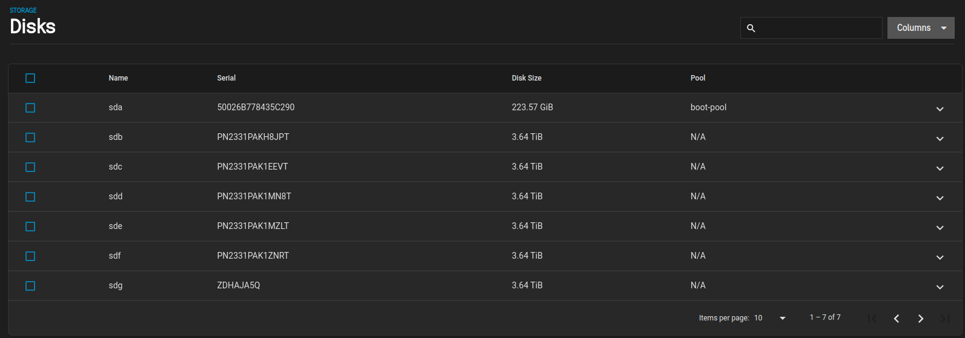
Task: Jump to the last page icon
Action: click(945, 319)
